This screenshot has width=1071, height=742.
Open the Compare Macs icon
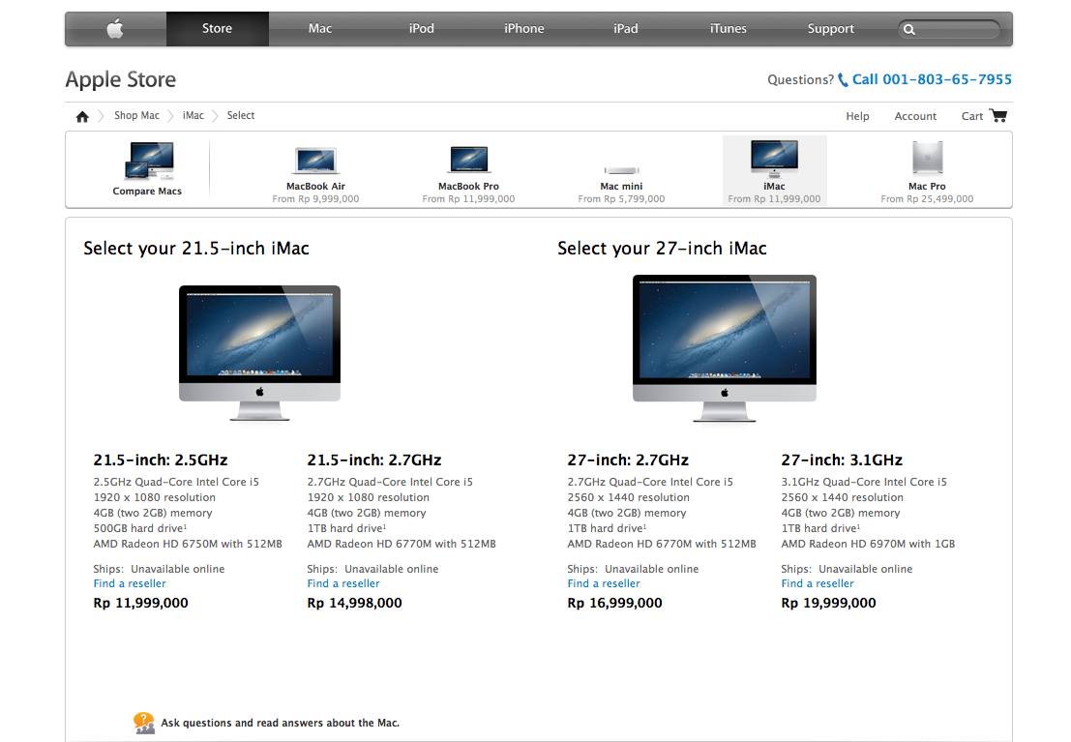[x=149, y=161]
